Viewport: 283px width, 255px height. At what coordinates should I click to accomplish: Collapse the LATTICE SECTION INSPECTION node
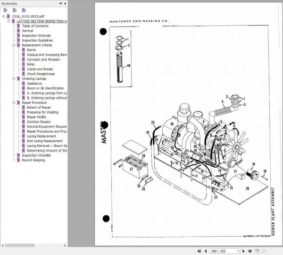click(x=8, y=21)
